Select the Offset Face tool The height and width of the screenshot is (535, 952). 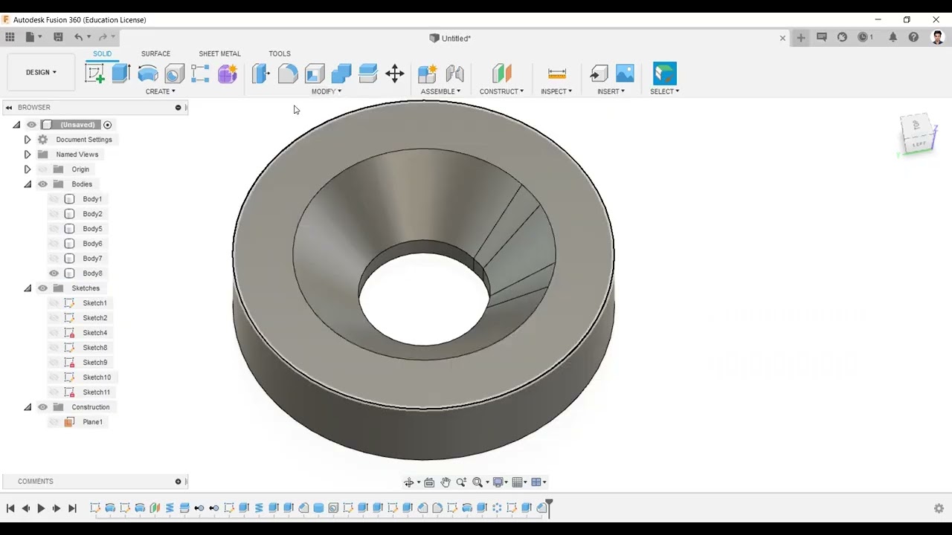click(x=368, y=73)
